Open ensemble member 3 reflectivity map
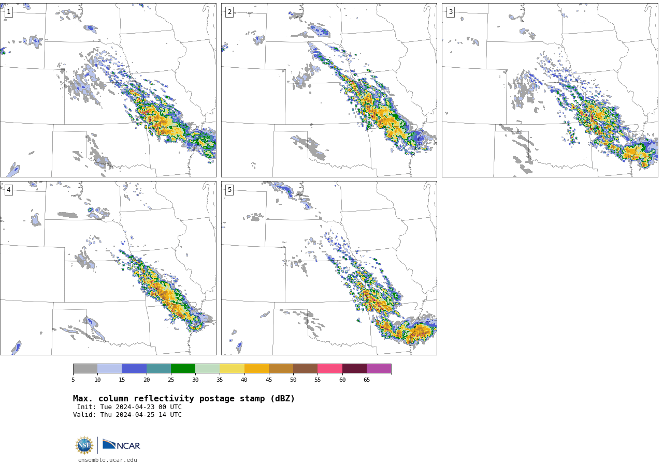The width and height of the screenshot is (663, 466). click(550, 90)
